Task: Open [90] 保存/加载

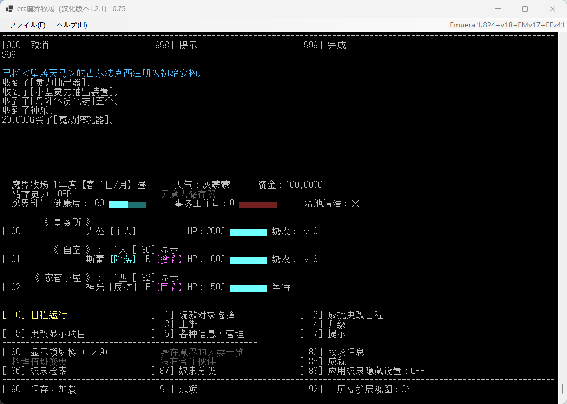Action: (40, 390)
